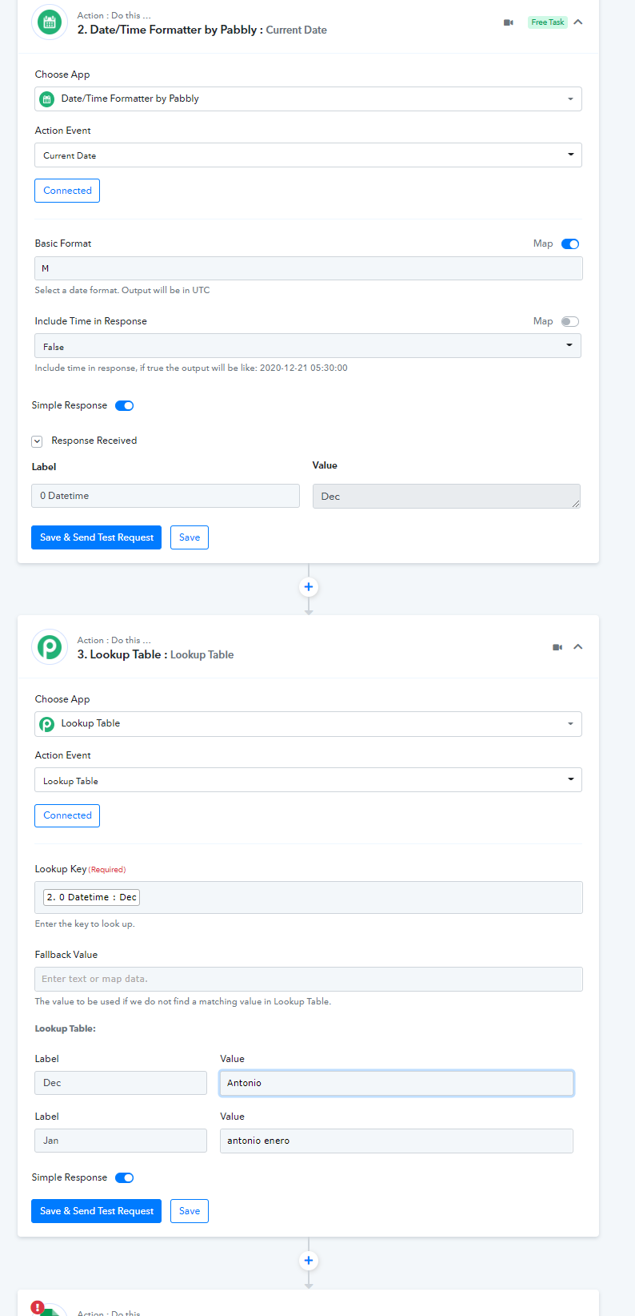
Task: Click 'Enter the key to look up.' hint
Action: click(85, 924)
